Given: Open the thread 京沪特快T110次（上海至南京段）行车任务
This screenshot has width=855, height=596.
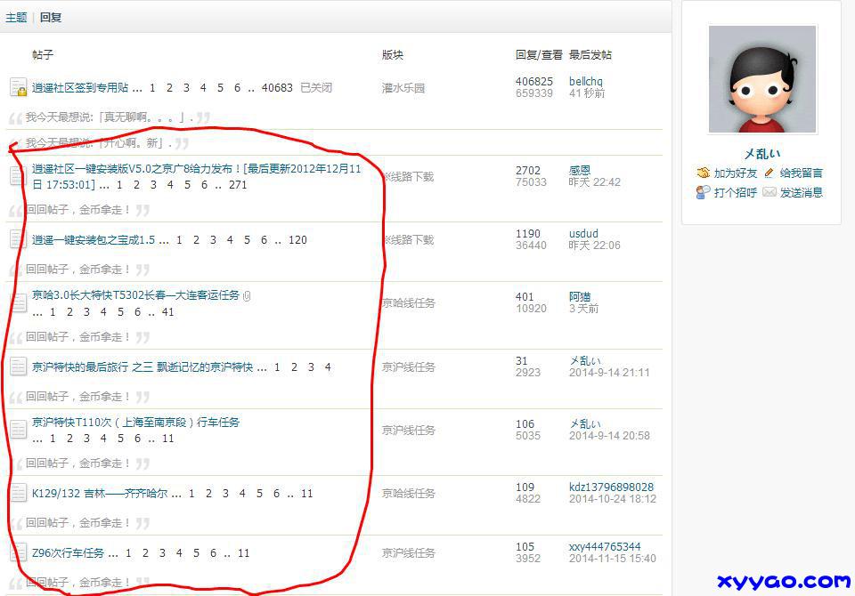Looking at the screenshot, I should [135, 423].
